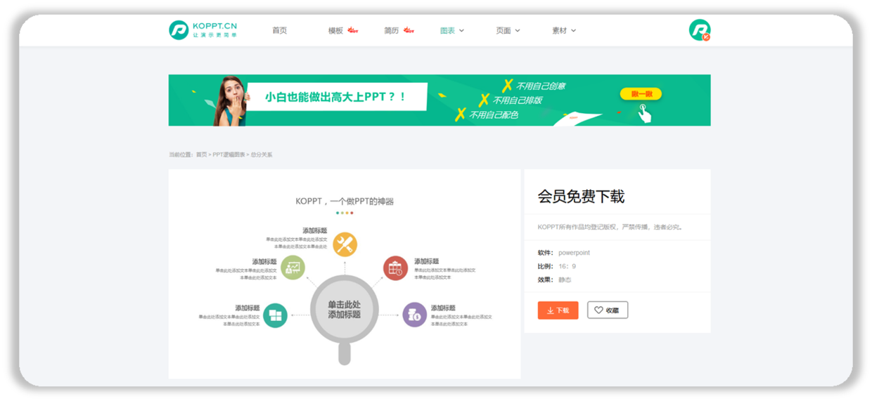Expand the 素材 dropdown menu

pos(564,30)
